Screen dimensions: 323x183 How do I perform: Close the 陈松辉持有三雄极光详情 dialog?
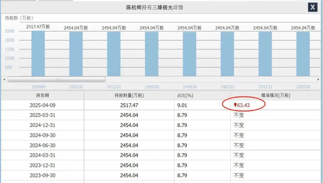(313, 7)
